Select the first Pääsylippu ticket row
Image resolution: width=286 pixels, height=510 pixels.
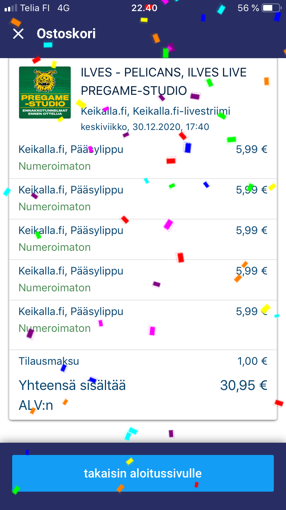pos(143,158)
